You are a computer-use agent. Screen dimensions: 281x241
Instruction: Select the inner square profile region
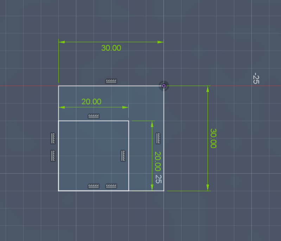click(94, 156)
